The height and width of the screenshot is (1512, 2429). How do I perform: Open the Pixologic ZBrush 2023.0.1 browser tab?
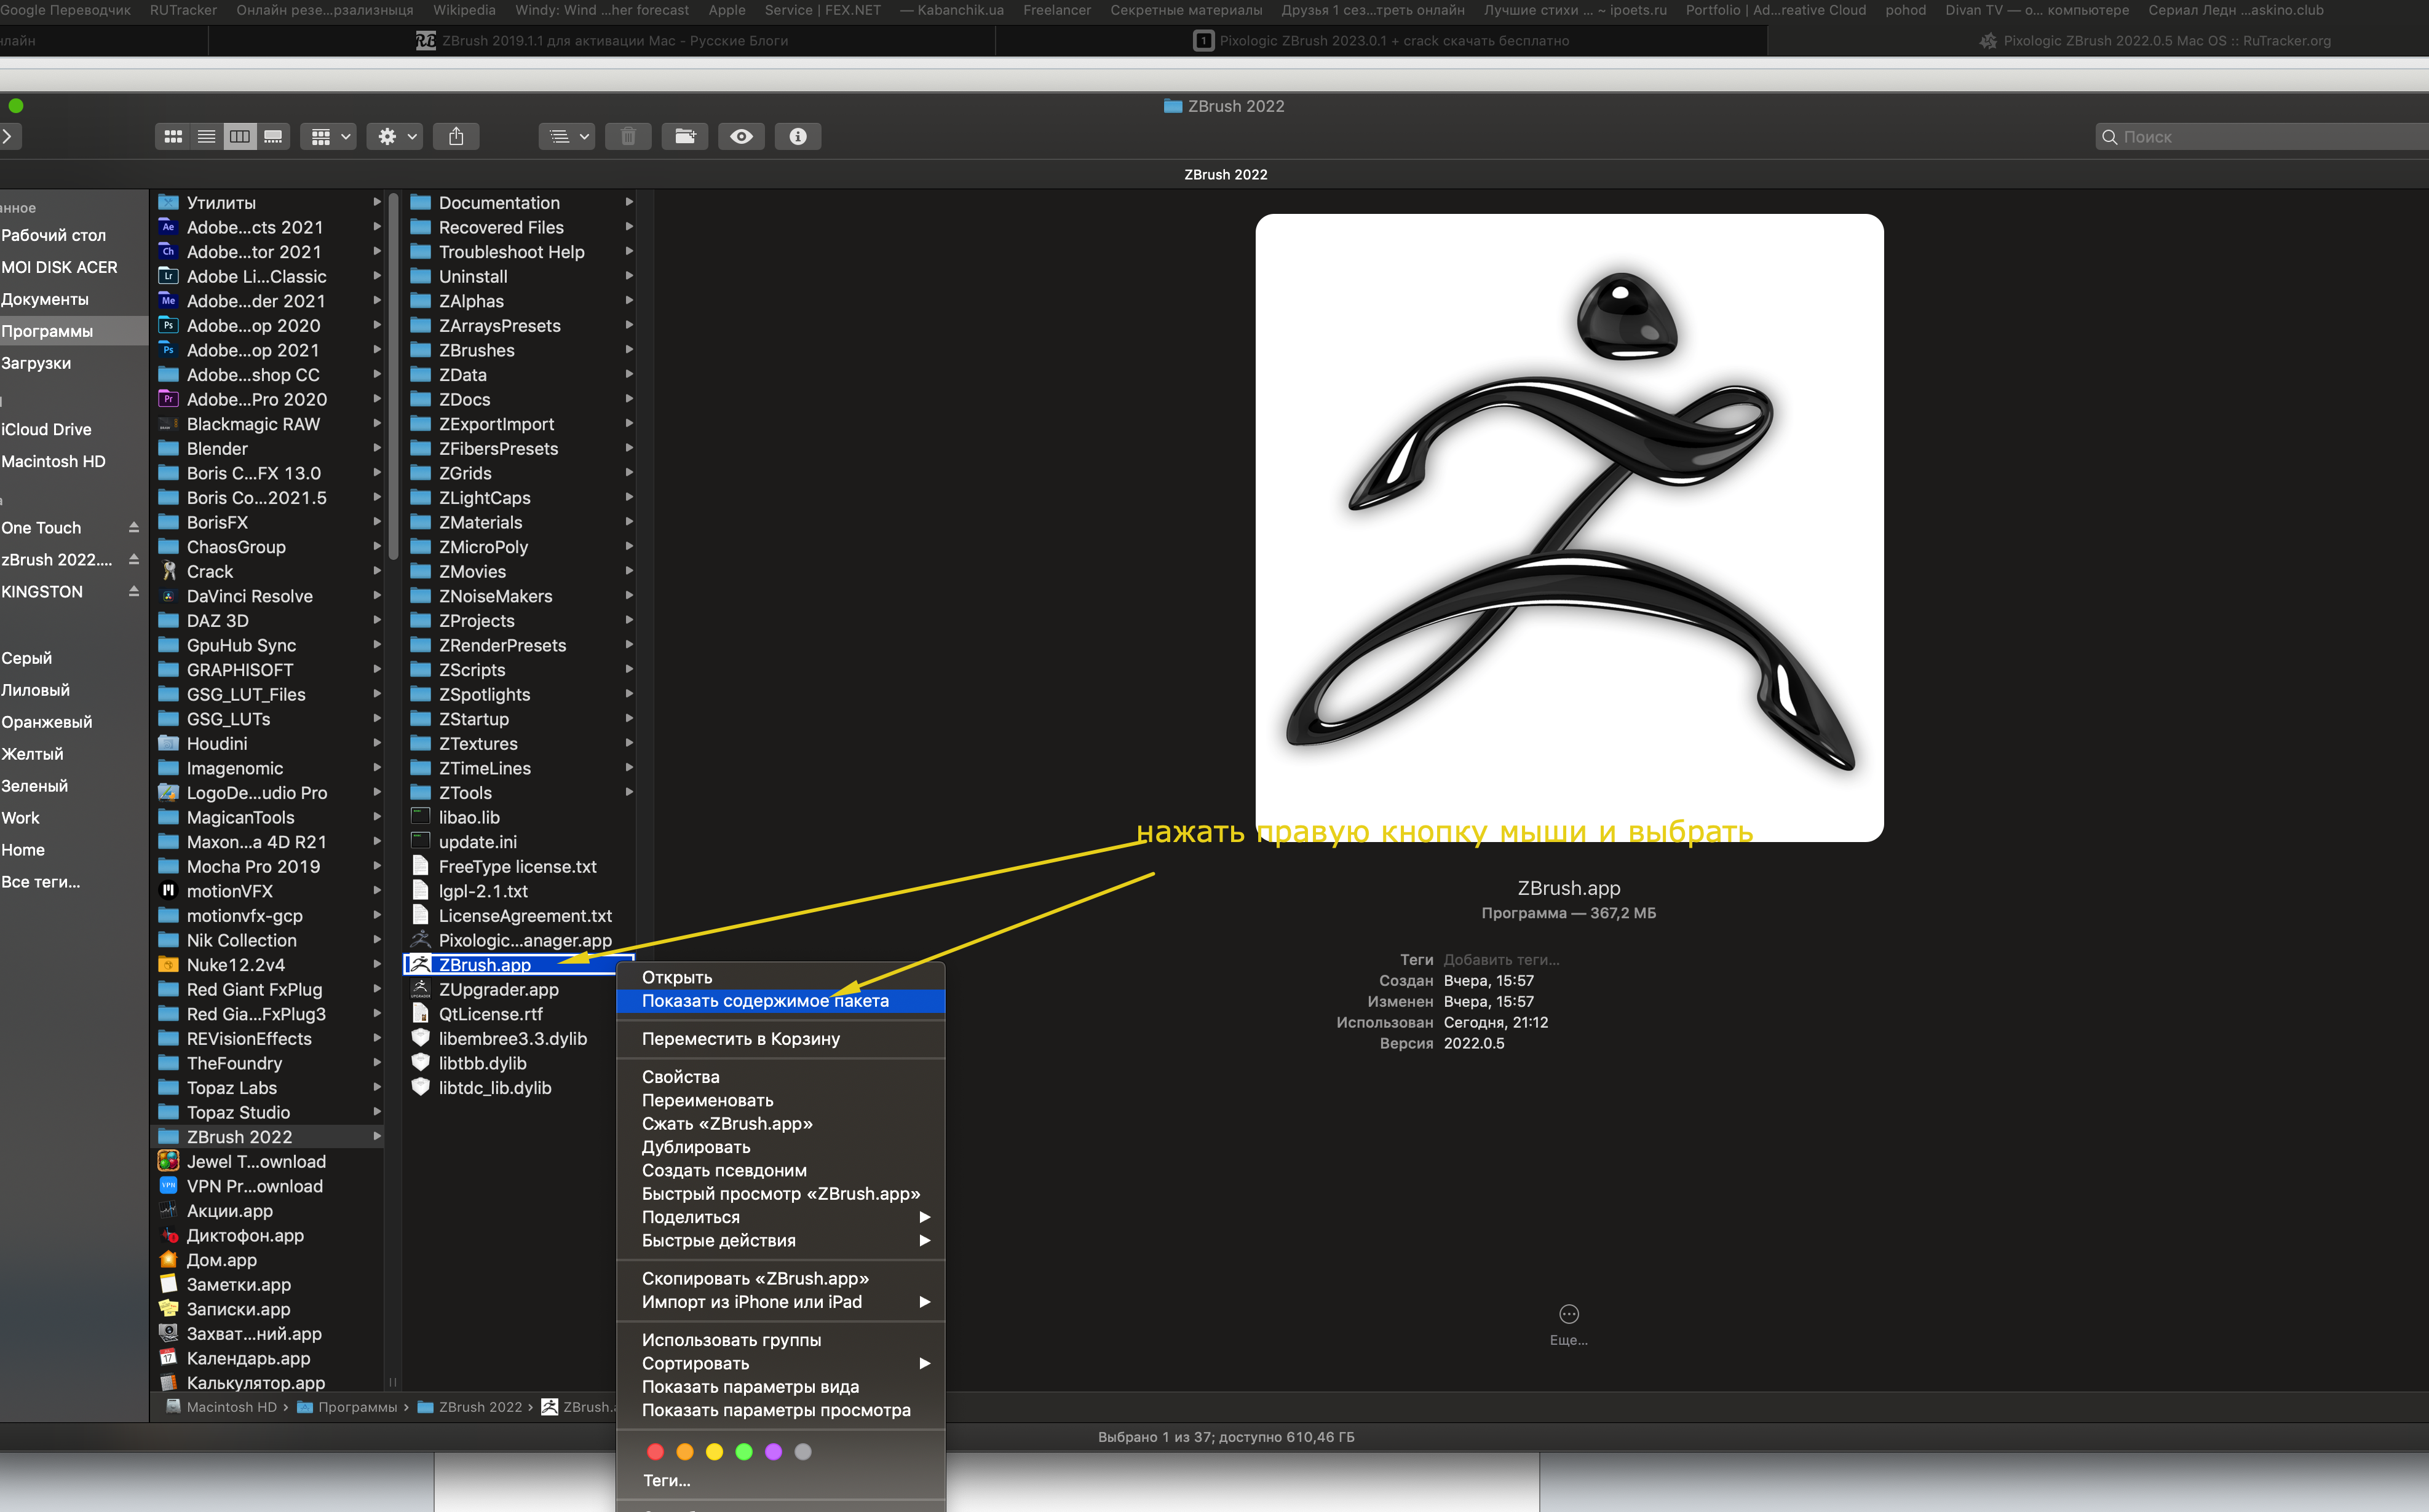[x=1382, y=41]
